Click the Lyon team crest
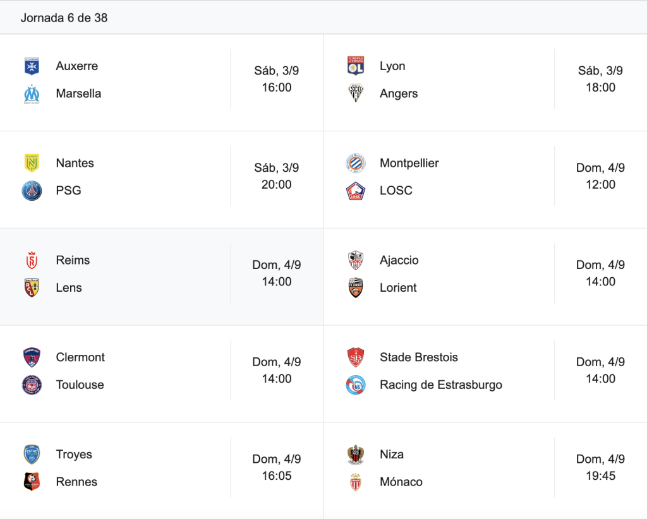The image size is (647, 519). pyautogui.click(x=356, y=66)
